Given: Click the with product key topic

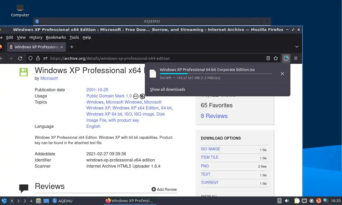Looking at the screenshot, I should 124,120.
